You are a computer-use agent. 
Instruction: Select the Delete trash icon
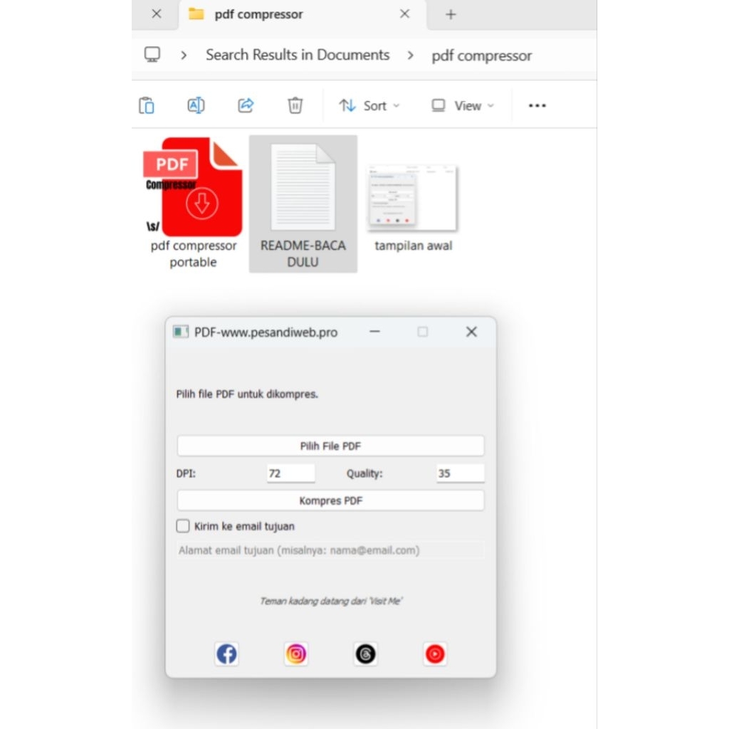pos(295,105)
